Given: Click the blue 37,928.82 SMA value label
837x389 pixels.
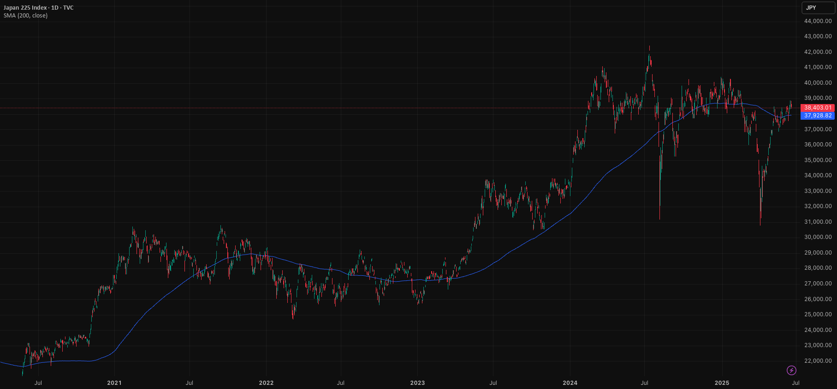Looking at the screenshot, I should coord(818,116).
